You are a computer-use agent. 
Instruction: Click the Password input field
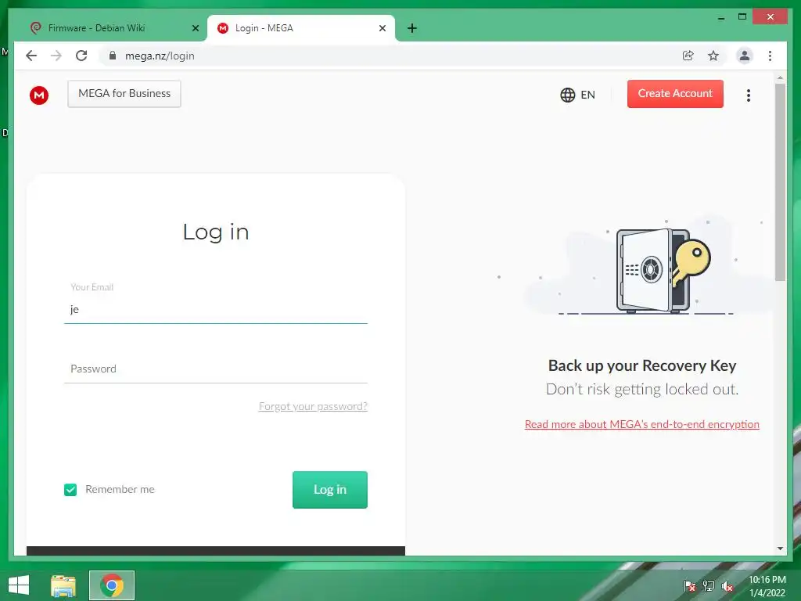(216, 369)
